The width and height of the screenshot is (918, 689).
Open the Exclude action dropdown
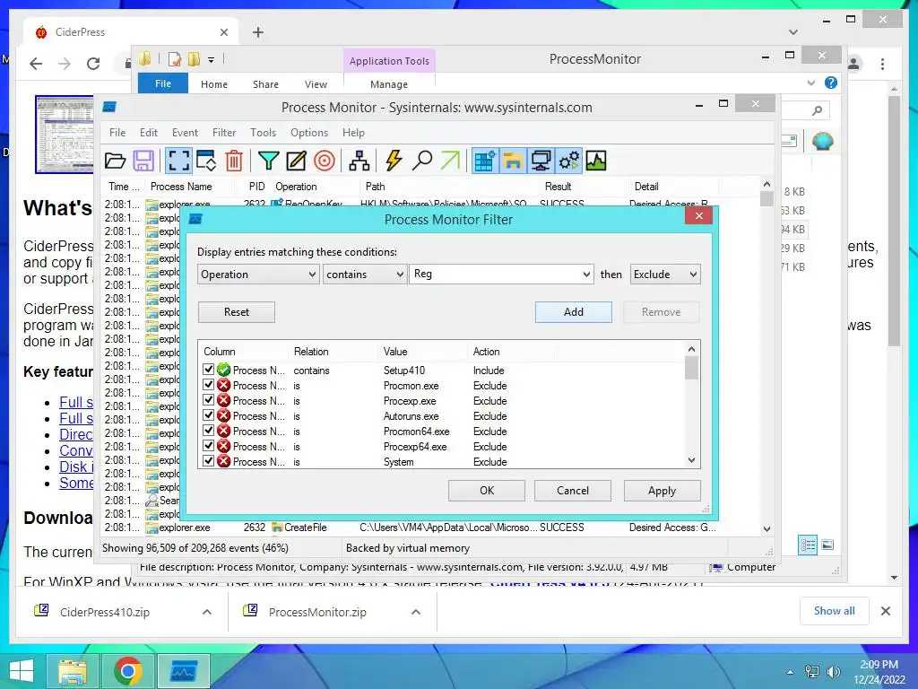pos(665,275)
